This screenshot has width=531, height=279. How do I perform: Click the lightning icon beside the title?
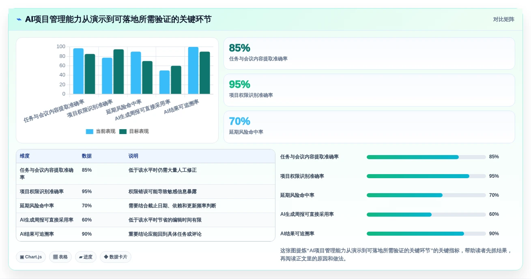point(19,19)
